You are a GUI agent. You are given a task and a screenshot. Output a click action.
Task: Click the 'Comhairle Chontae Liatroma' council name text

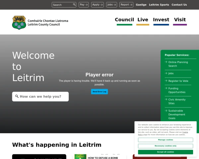tap(48, 21)
